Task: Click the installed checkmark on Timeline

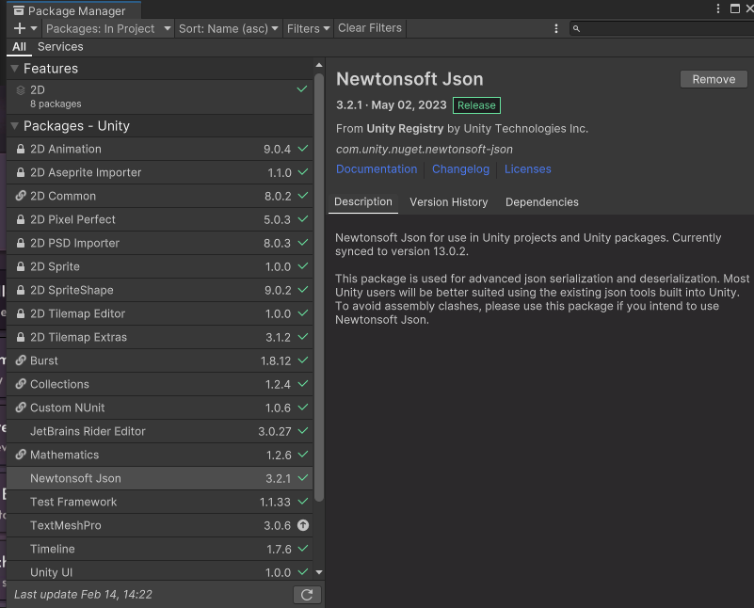Action: click(x=302, y=549)
